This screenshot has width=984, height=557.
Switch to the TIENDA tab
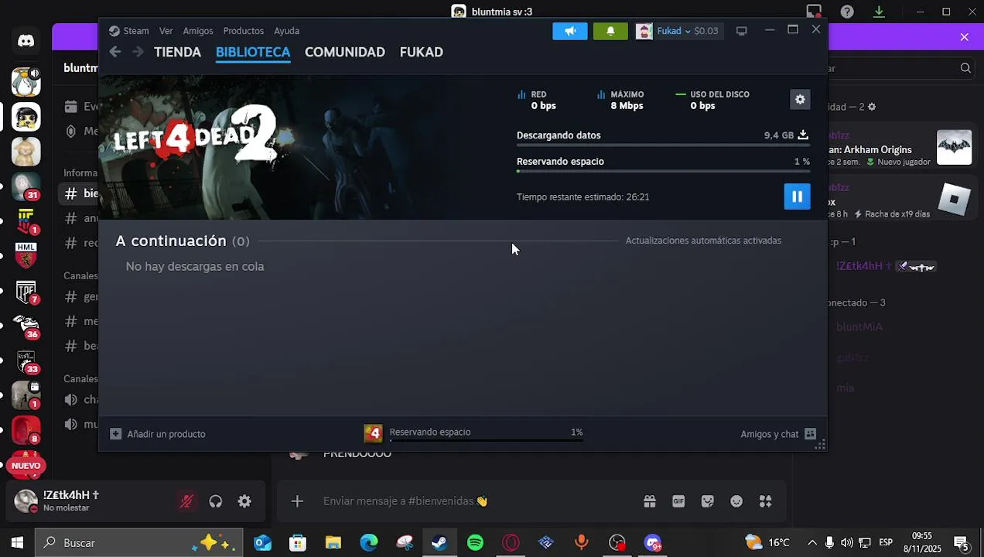[177, 52]
